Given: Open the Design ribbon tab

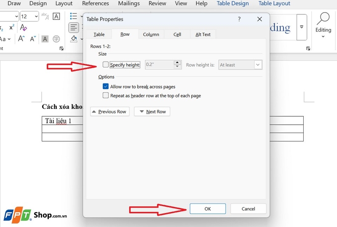Looking at the screenshot, I should (38, 3).
